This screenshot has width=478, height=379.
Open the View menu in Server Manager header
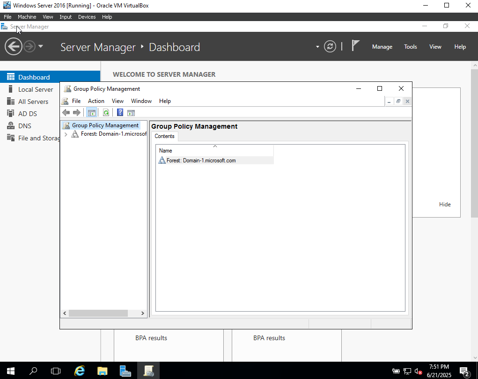pyautogui.click(x=435, y=47)
